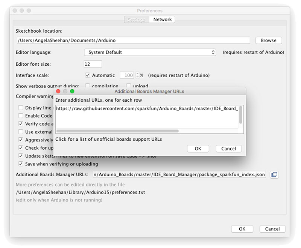Click the window icon beside Additional Boards Manager URLs
The width and height of the screenshot is (301, 248).
point(274,174)
